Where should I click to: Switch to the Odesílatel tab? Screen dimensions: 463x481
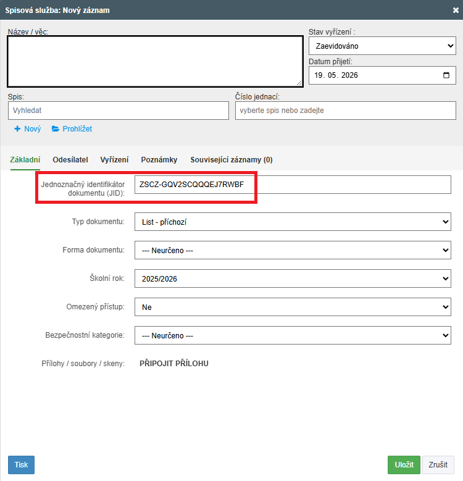click(70, 160)
